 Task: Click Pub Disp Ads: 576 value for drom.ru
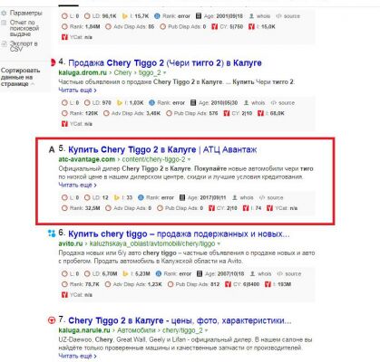pyautogui.click(x=213, y=114)
